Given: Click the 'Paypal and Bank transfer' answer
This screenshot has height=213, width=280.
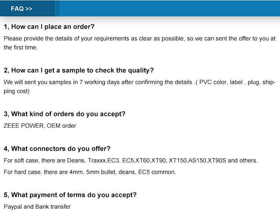Looking at the screenshot, I should [x=37, y=207].
